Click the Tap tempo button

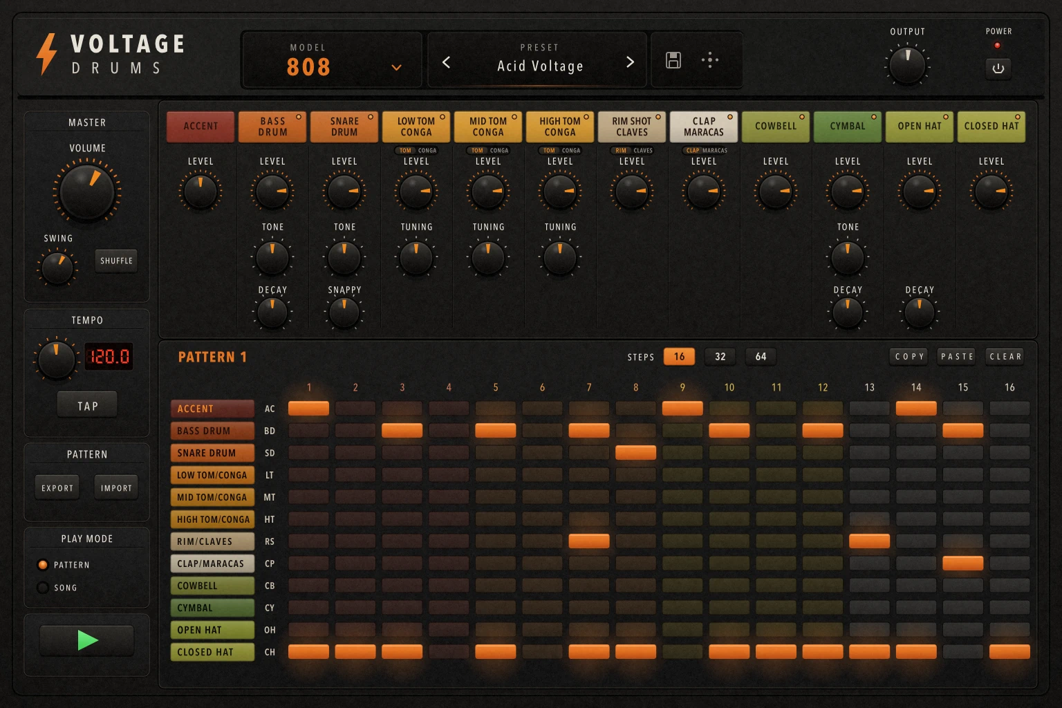87,405
